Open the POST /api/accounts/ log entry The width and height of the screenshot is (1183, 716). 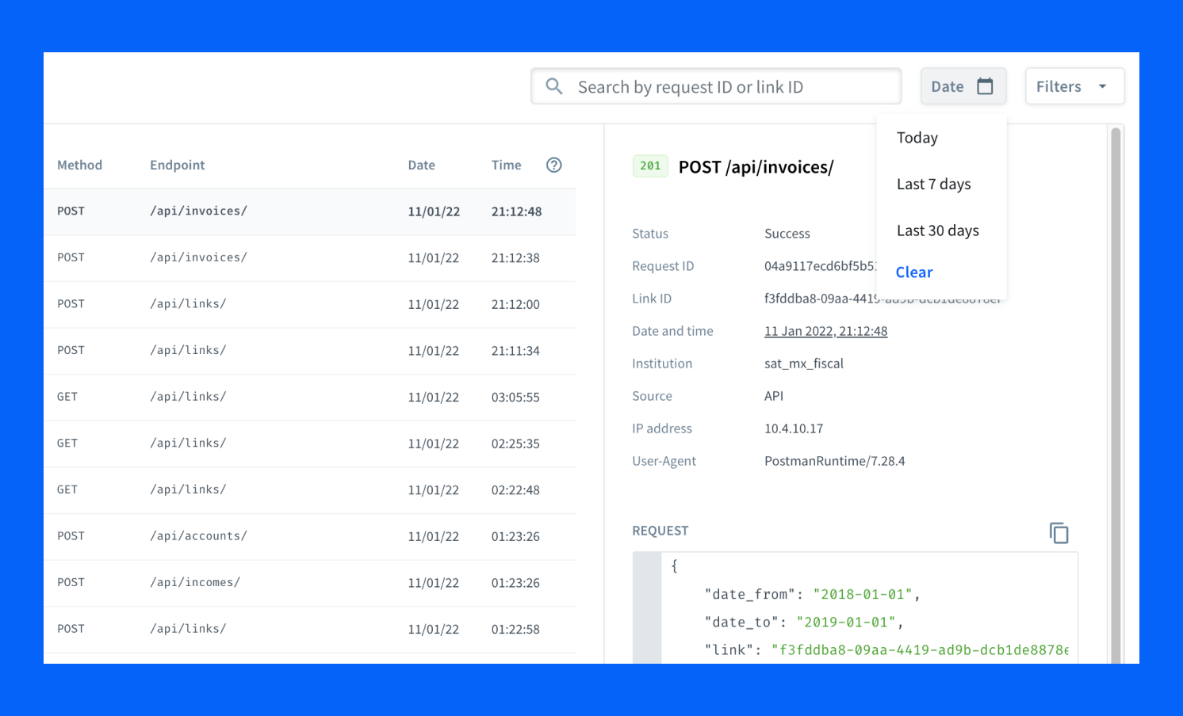tap(309, 536)
